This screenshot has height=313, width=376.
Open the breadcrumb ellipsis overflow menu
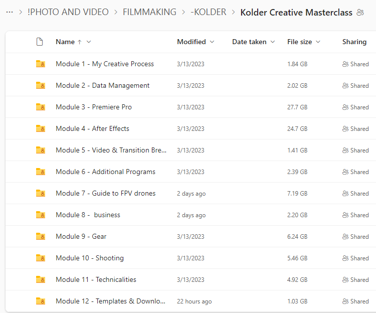[x=10, y=12]
